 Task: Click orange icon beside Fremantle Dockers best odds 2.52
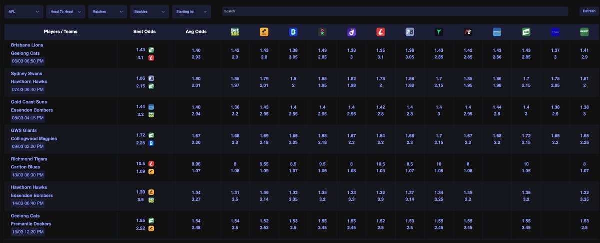(151, 228)
